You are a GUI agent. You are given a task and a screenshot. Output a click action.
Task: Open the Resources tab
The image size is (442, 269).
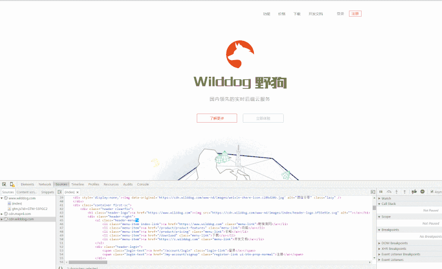tap(111, 184)
